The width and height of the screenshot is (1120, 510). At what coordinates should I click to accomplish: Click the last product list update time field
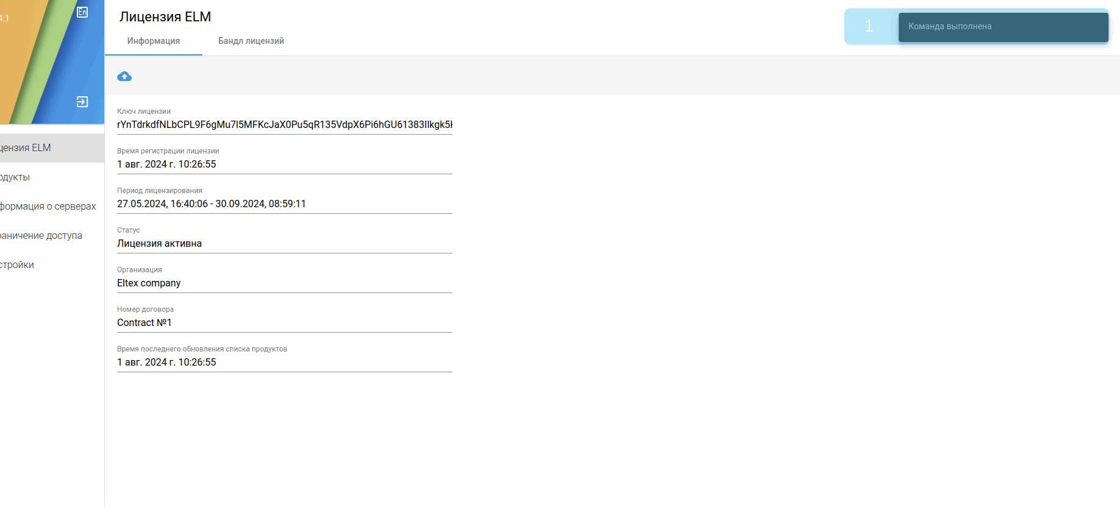284,363
